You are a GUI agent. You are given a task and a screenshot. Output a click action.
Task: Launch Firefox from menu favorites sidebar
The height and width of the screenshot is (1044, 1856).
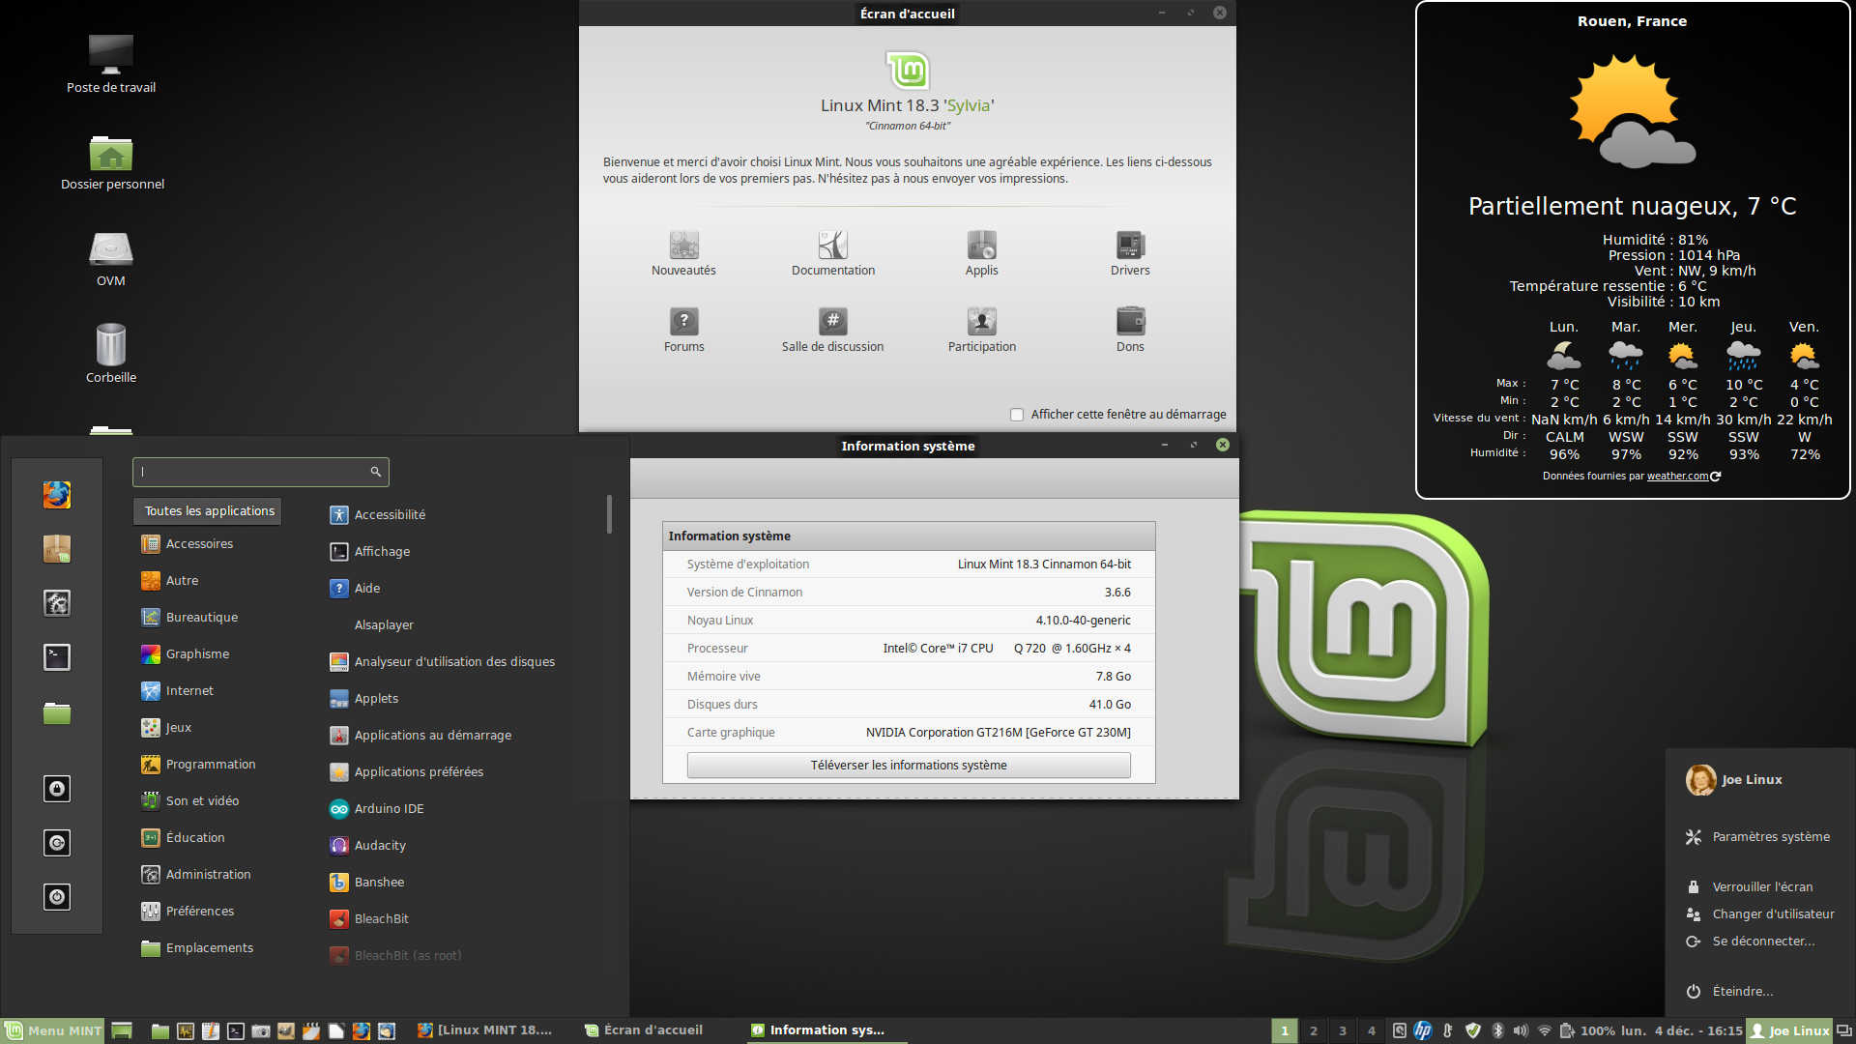(57, 495)
